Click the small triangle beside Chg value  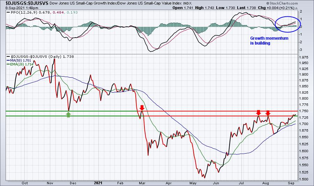click(296, 8)
